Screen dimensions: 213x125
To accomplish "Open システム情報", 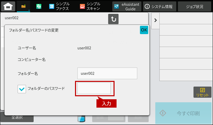I will [159, 6].
